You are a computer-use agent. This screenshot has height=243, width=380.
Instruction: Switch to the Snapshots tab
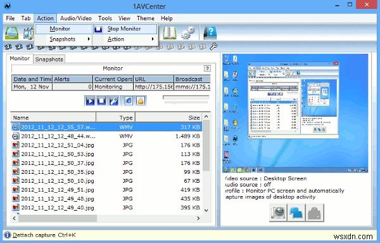[x=49, y=59]
